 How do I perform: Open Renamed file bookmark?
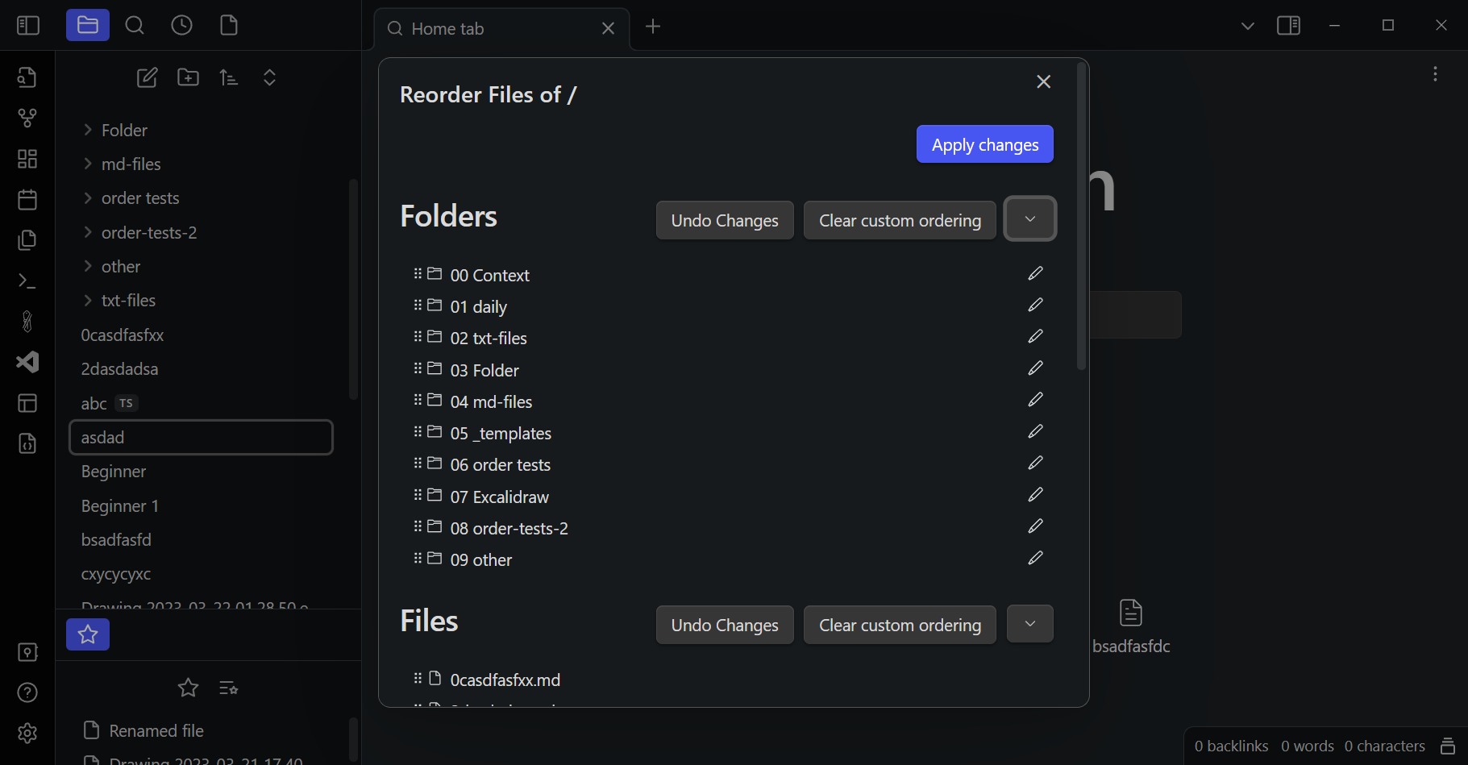pyautogui.click(x=156, y=731)
